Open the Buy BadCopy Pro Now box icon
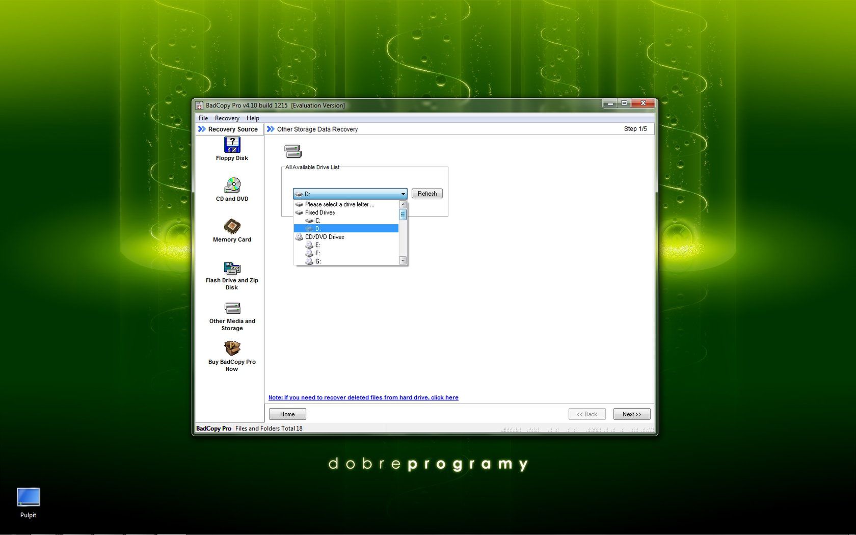Image resolution: width=856 pixels, height=535 pixels. tap(232, 348)
